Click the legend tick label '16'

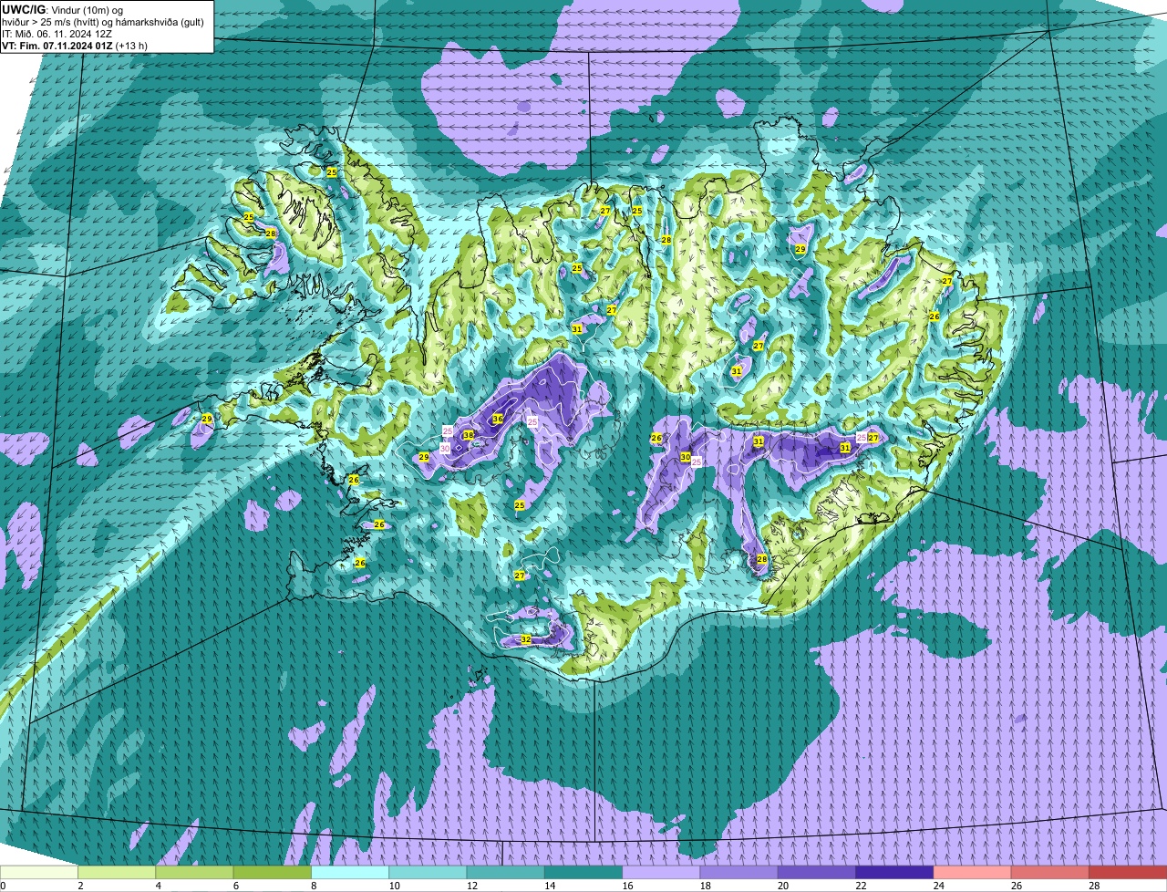(626, 886)
